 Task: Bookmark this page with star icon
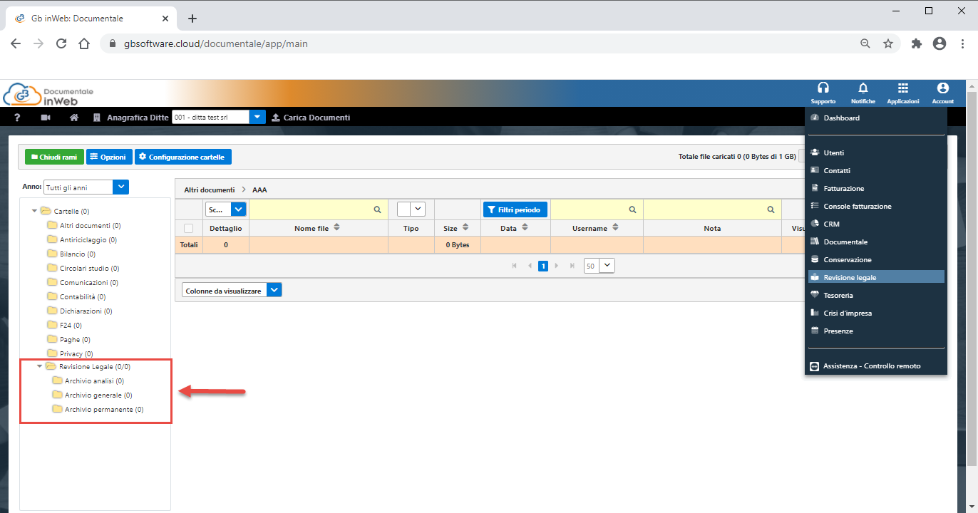point(888,43)
